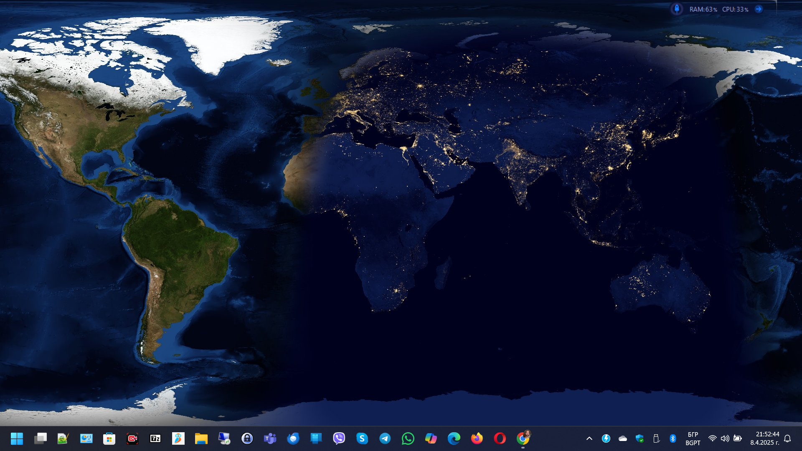
Task: Open Task View from the taskbar
Action: (40, 438)
